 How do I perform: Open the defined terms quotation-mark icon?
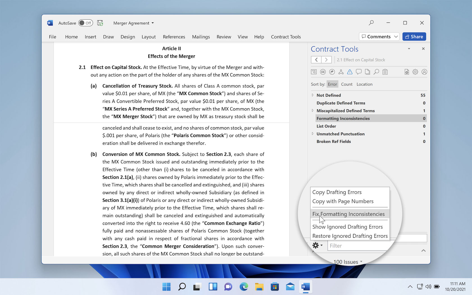click(323, 72)
